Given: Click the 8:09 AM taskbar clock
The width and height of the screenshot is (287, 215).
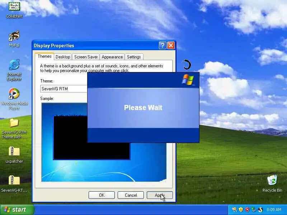Looking at the screenshot, I should (x=274, y=210).
